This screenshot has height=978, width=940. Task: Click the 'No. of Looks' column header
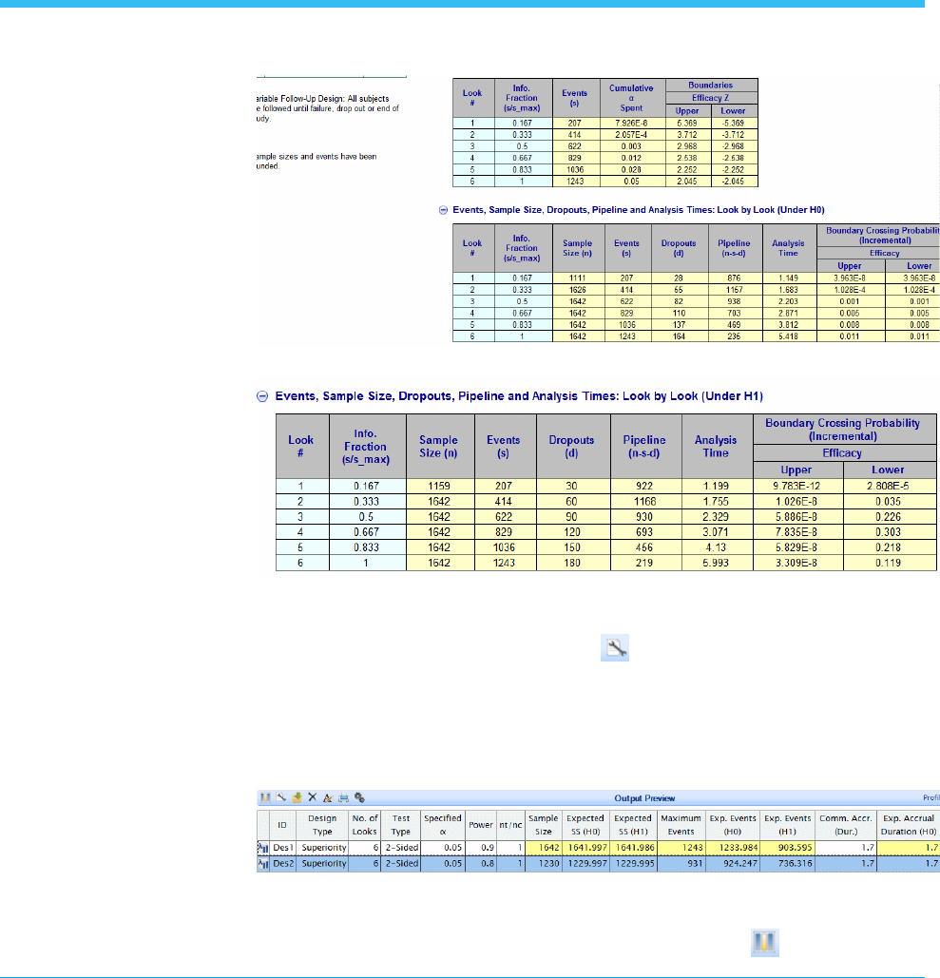point(365,825)
